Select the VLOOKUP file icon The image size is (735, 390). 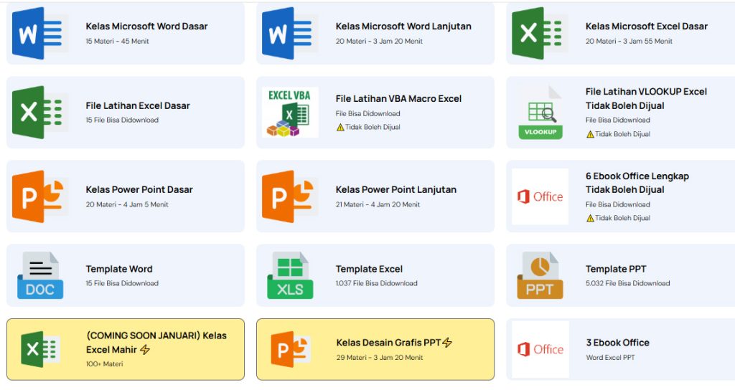coord(540,113)
